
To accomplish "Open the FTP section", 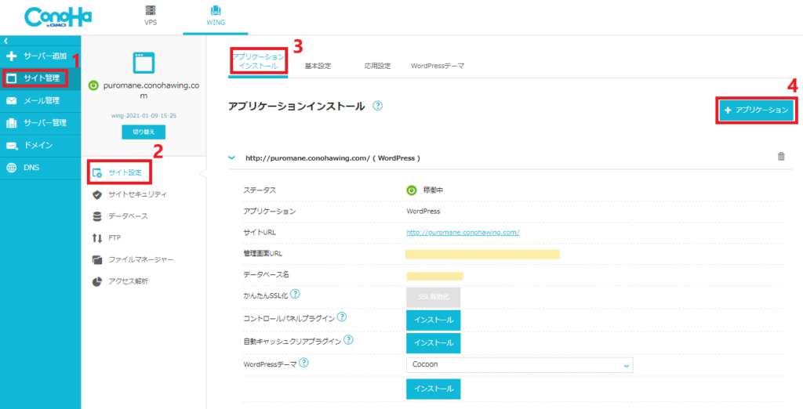I will click(114, 238).
